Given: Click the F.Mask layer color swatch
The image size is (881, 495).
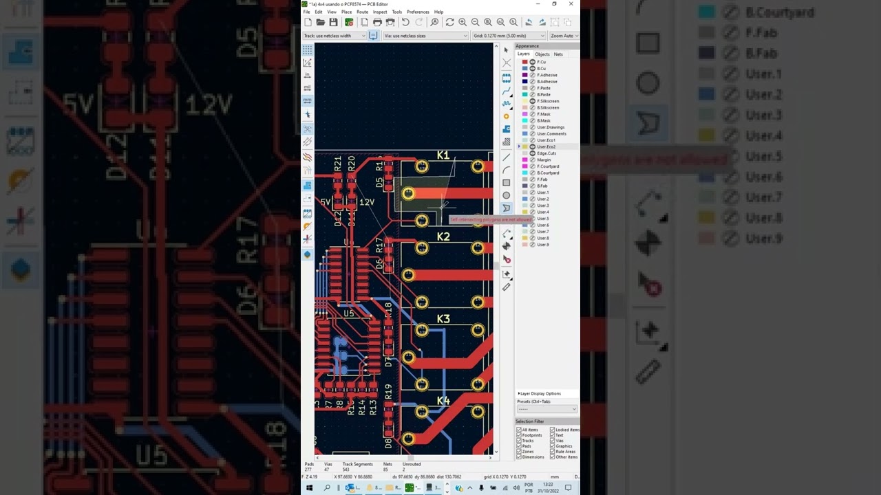Looking at the screenshot, I should pyautogui.click(x=524, y=114).
